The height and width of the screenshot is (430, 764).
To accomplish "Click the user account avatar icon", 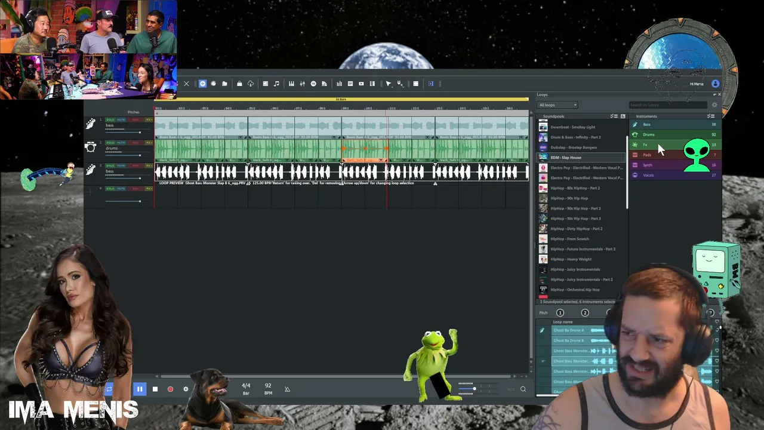I will [x=716, y=84].
